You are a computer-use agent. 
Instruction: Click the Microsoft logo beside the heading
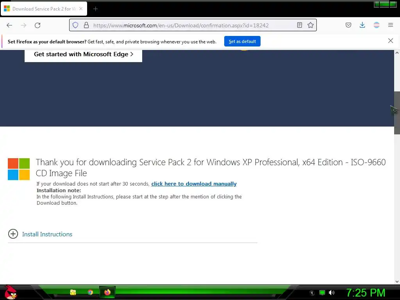coord(19,169)
